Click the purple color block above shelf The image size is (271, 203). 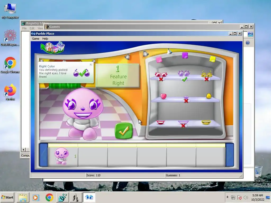tap(185, 56)
